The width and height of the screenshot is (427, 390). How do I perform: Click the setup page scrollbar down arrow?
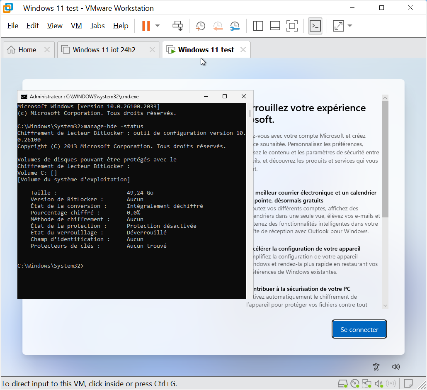pos(385,306)
